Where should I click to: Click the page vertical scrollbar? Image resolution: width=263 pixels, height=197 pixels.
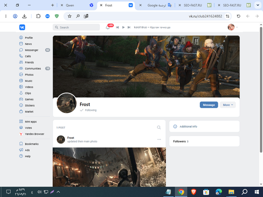261,89
